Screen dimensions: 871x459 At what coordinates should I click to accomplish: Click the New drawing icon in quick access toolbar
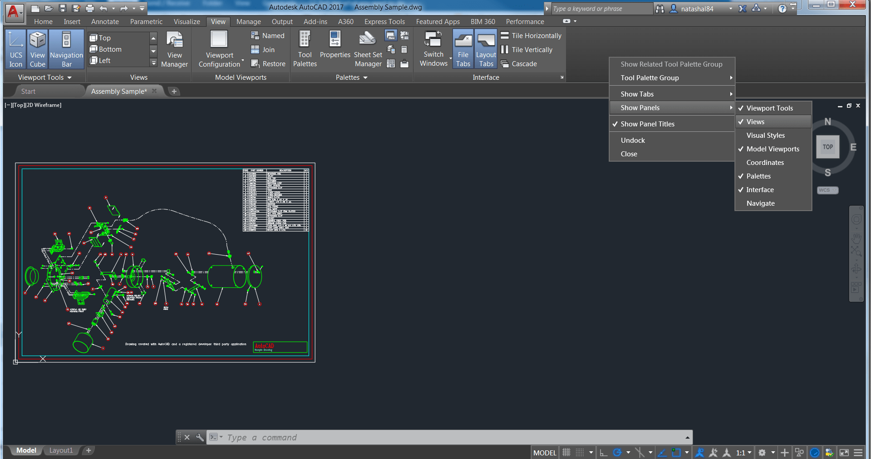pos(35,8)
